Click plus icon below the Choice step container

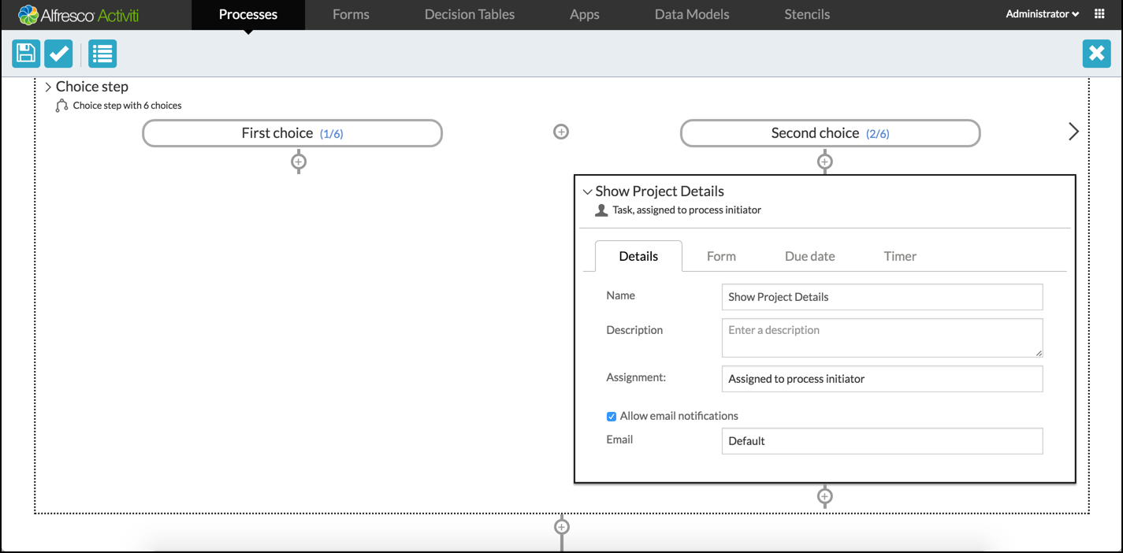[x=561, y=527]
